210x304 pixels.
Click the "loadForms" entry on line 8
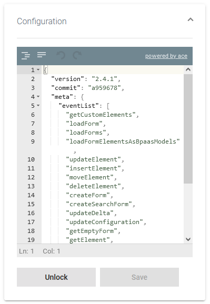pyautogui.click(x=87, y=133)
